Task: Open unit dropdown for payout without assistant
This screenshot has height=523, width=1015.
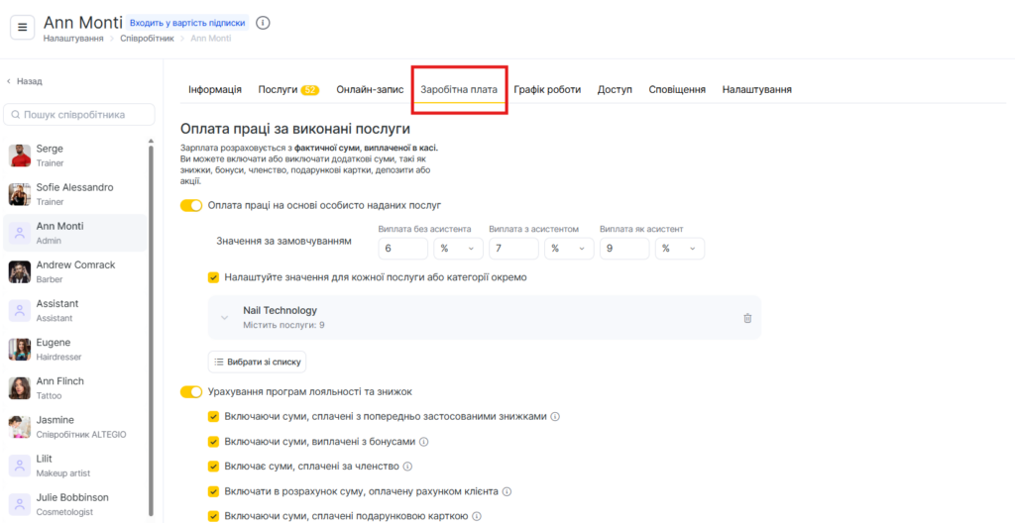Action: pos(457,249)
